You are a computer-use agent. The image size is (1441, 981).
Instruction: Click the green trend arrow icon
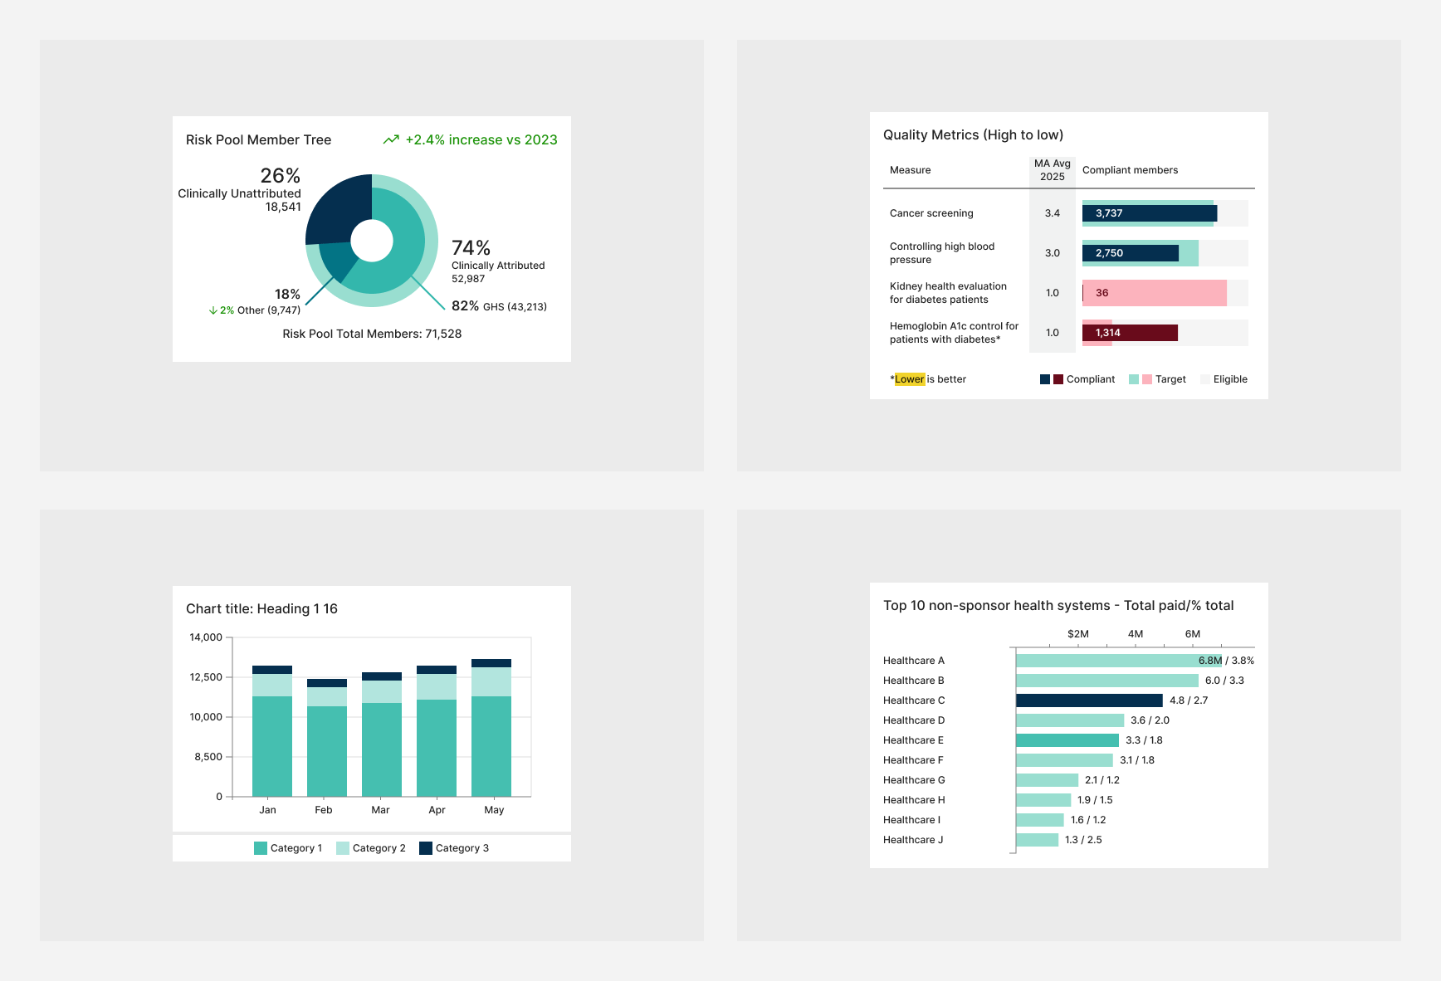(391, 139)
